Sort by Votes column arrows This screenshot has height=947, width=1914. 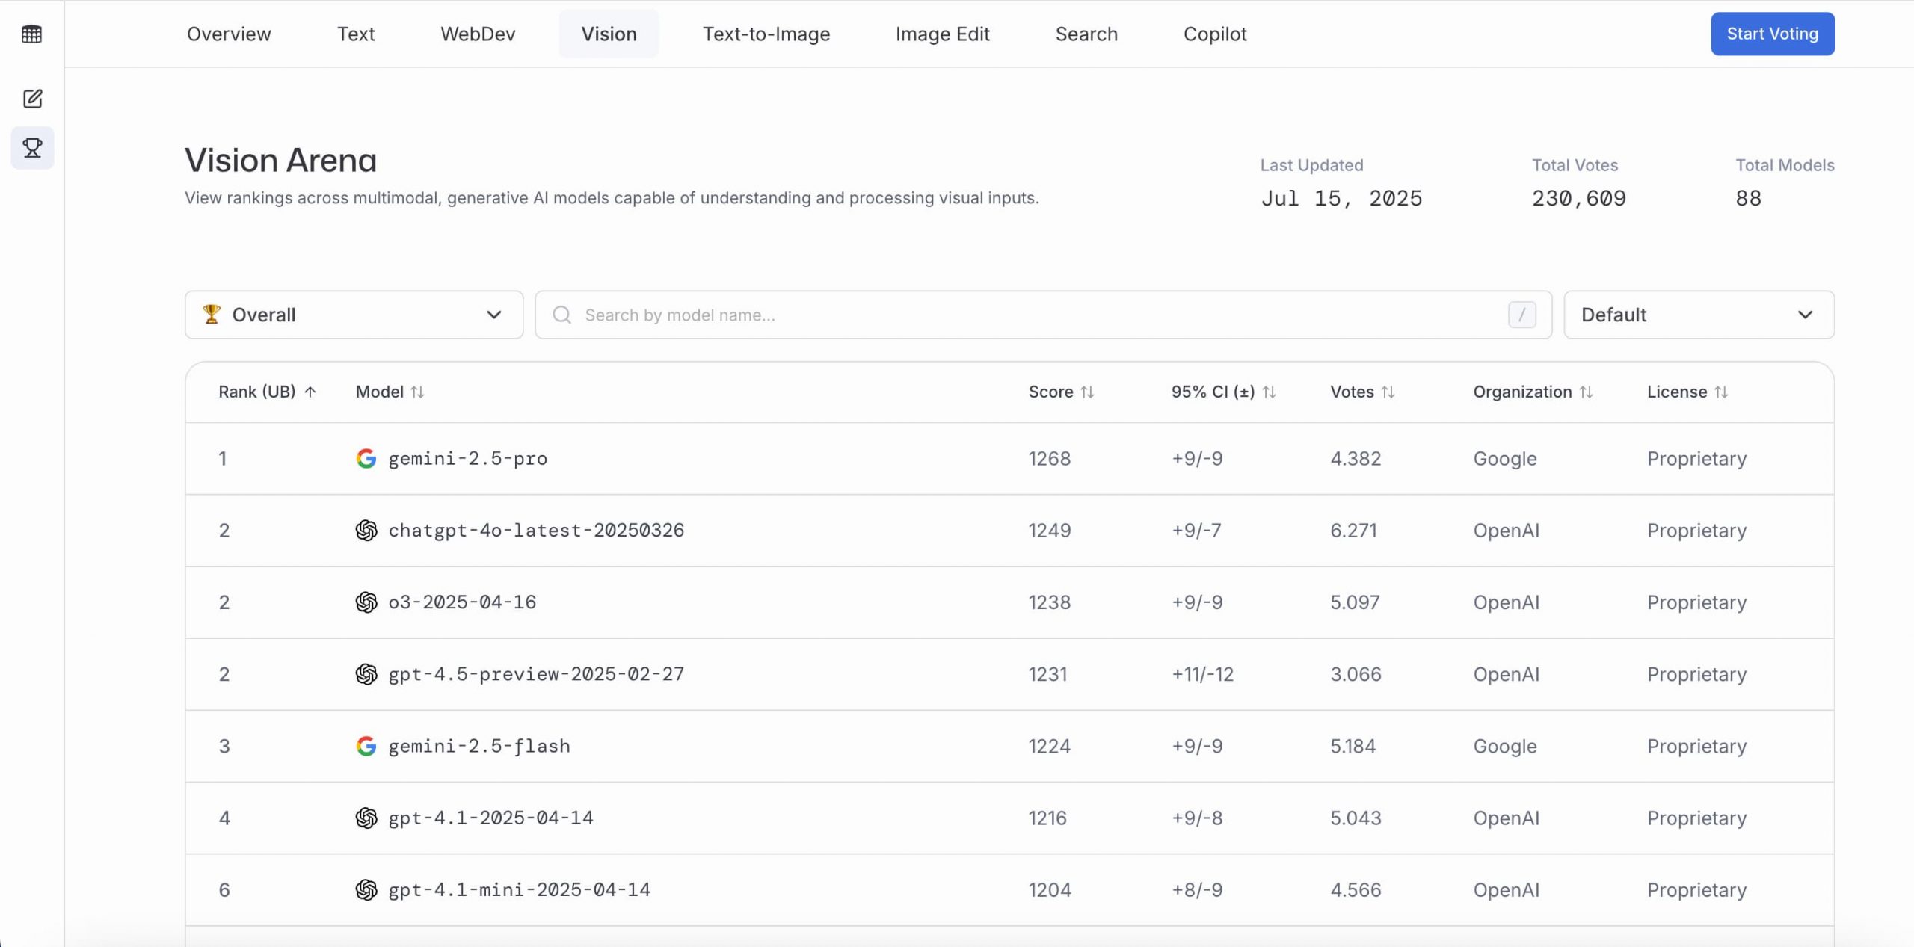1388,392
